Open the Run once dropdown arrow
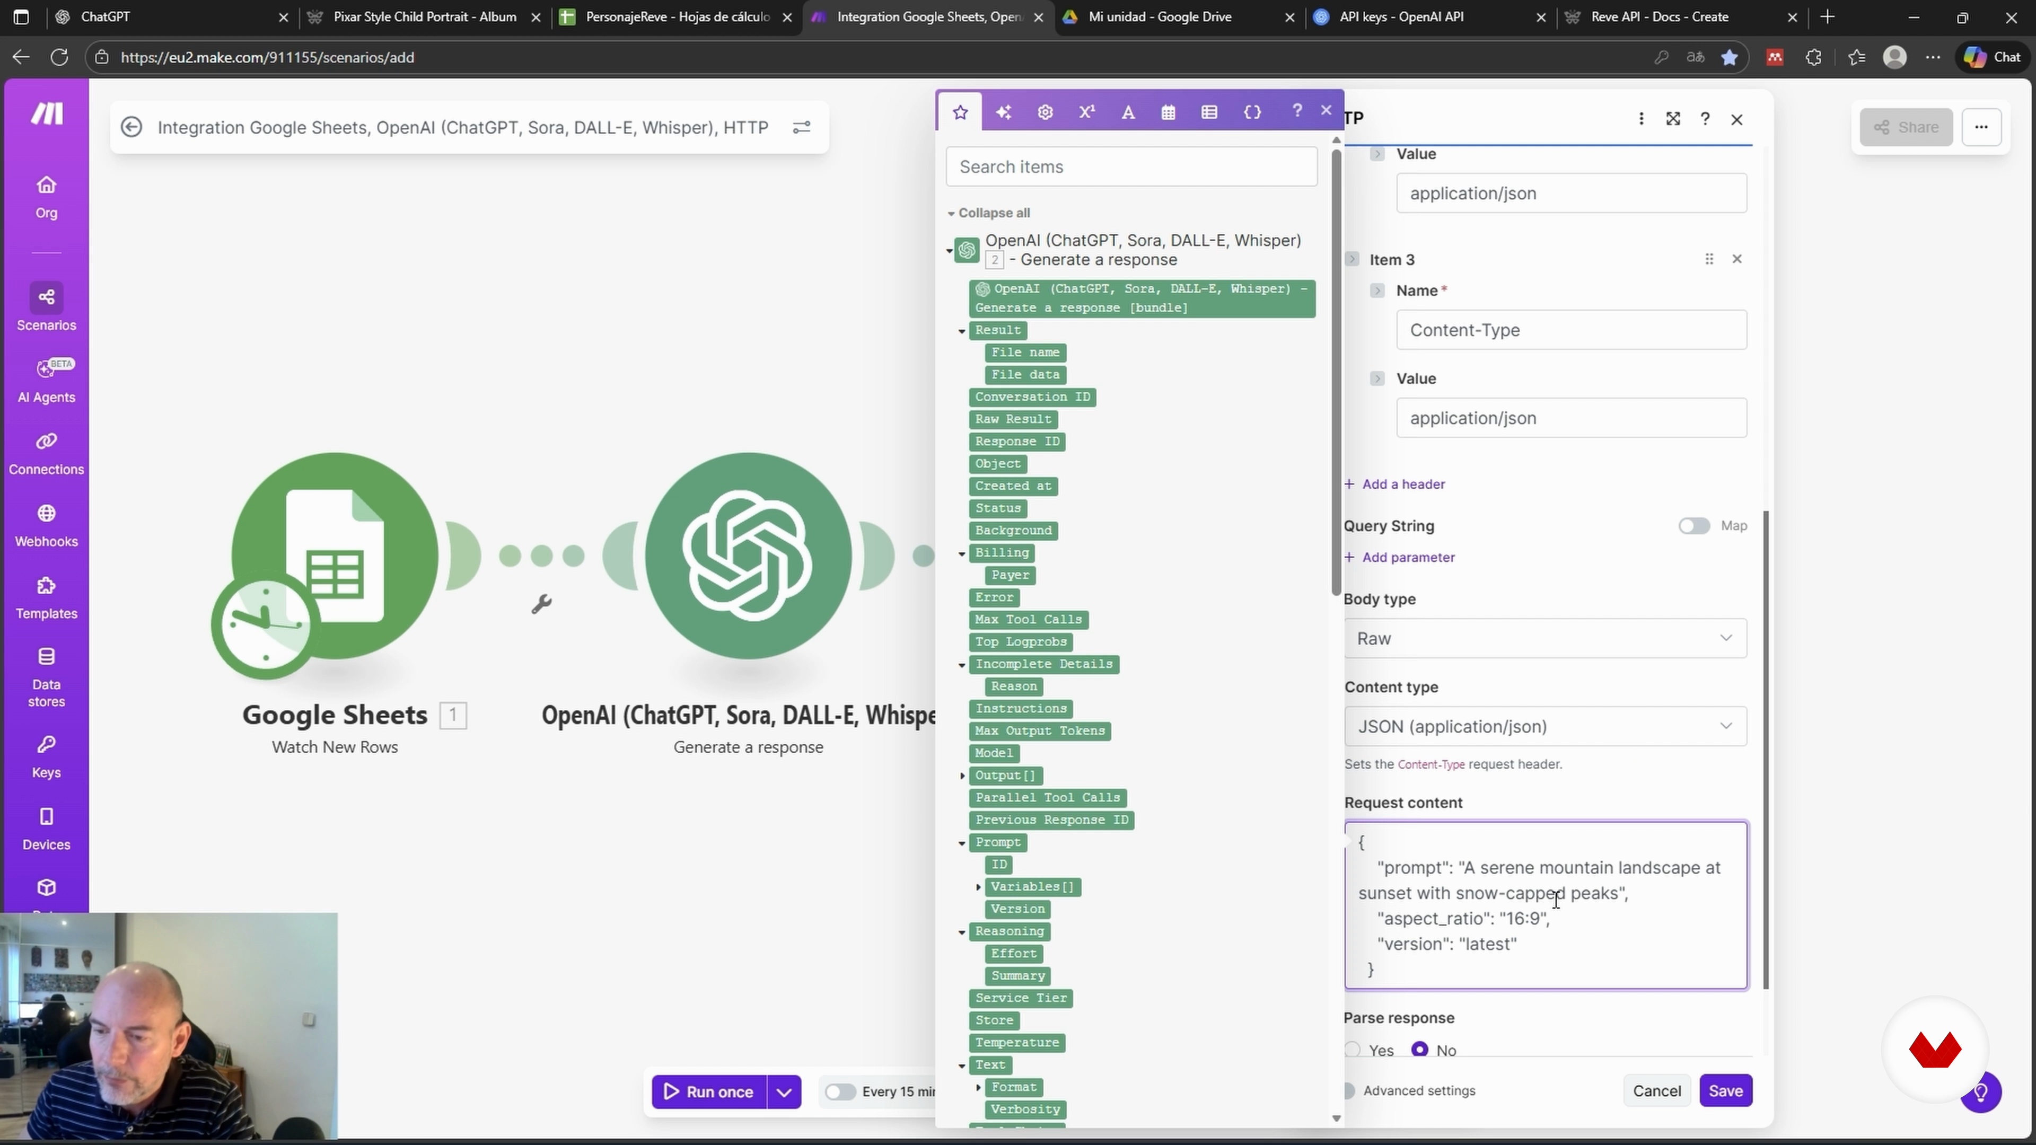The width and height of the screenshot is (2036, 1145). tap(784, 1091)
